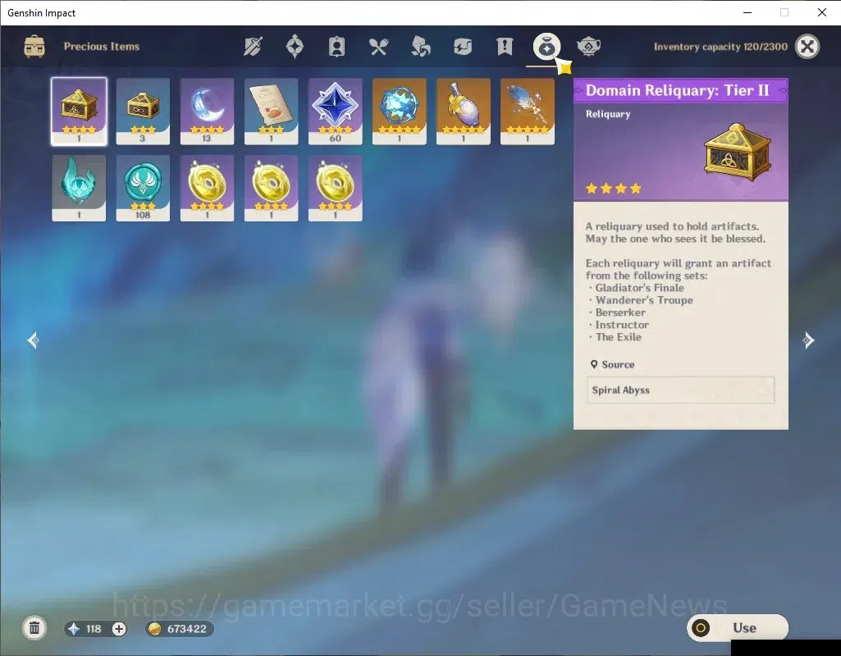Click the Berserker set entry

pyautogui.click(x=620, y=312)
